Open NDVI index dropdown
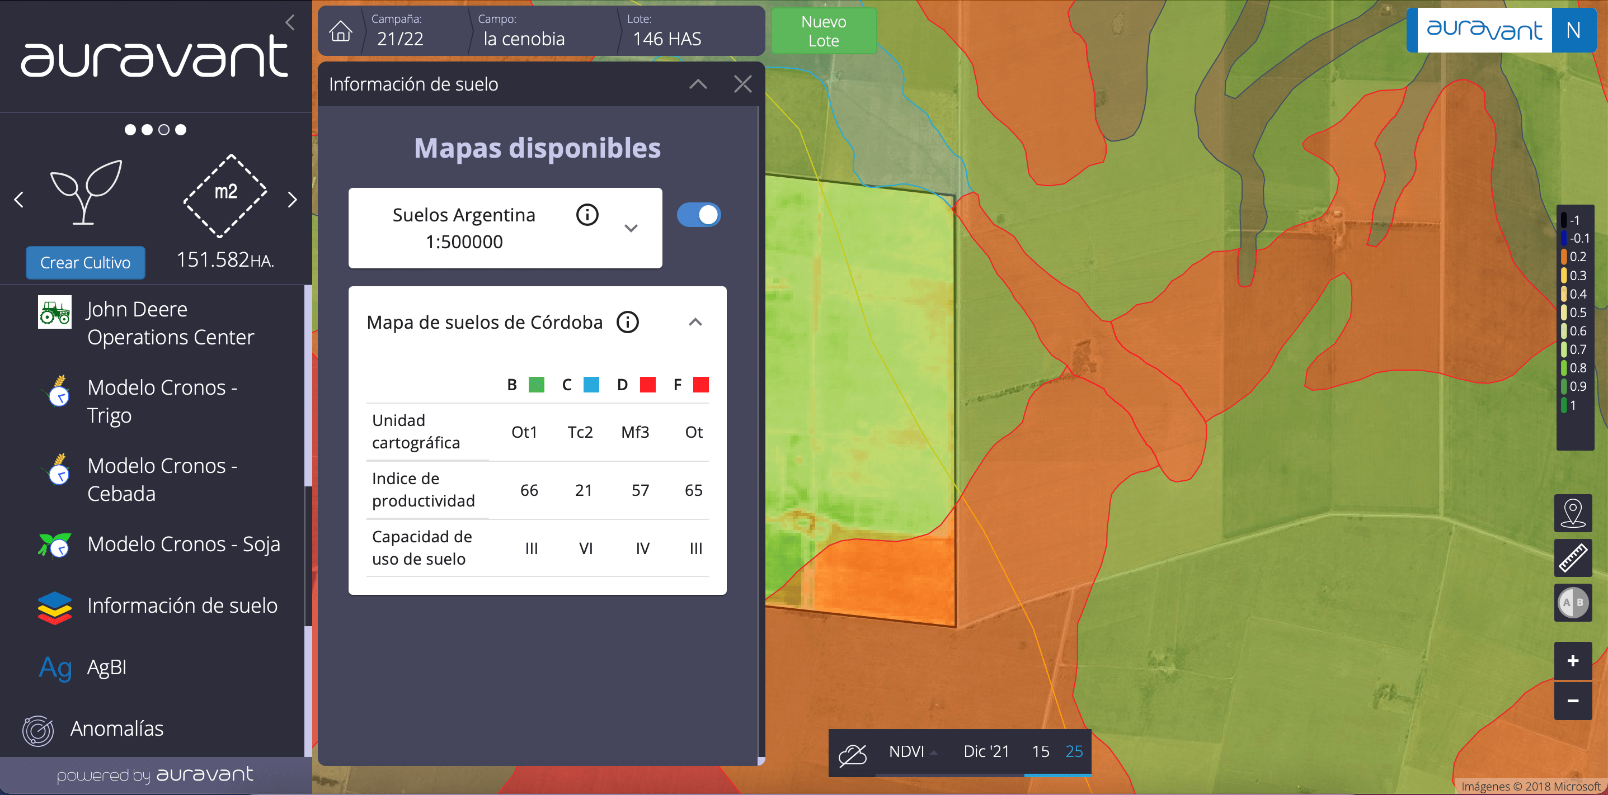Screen dimensions: 1608x795 pyautogui.click(x=913, y=752)
